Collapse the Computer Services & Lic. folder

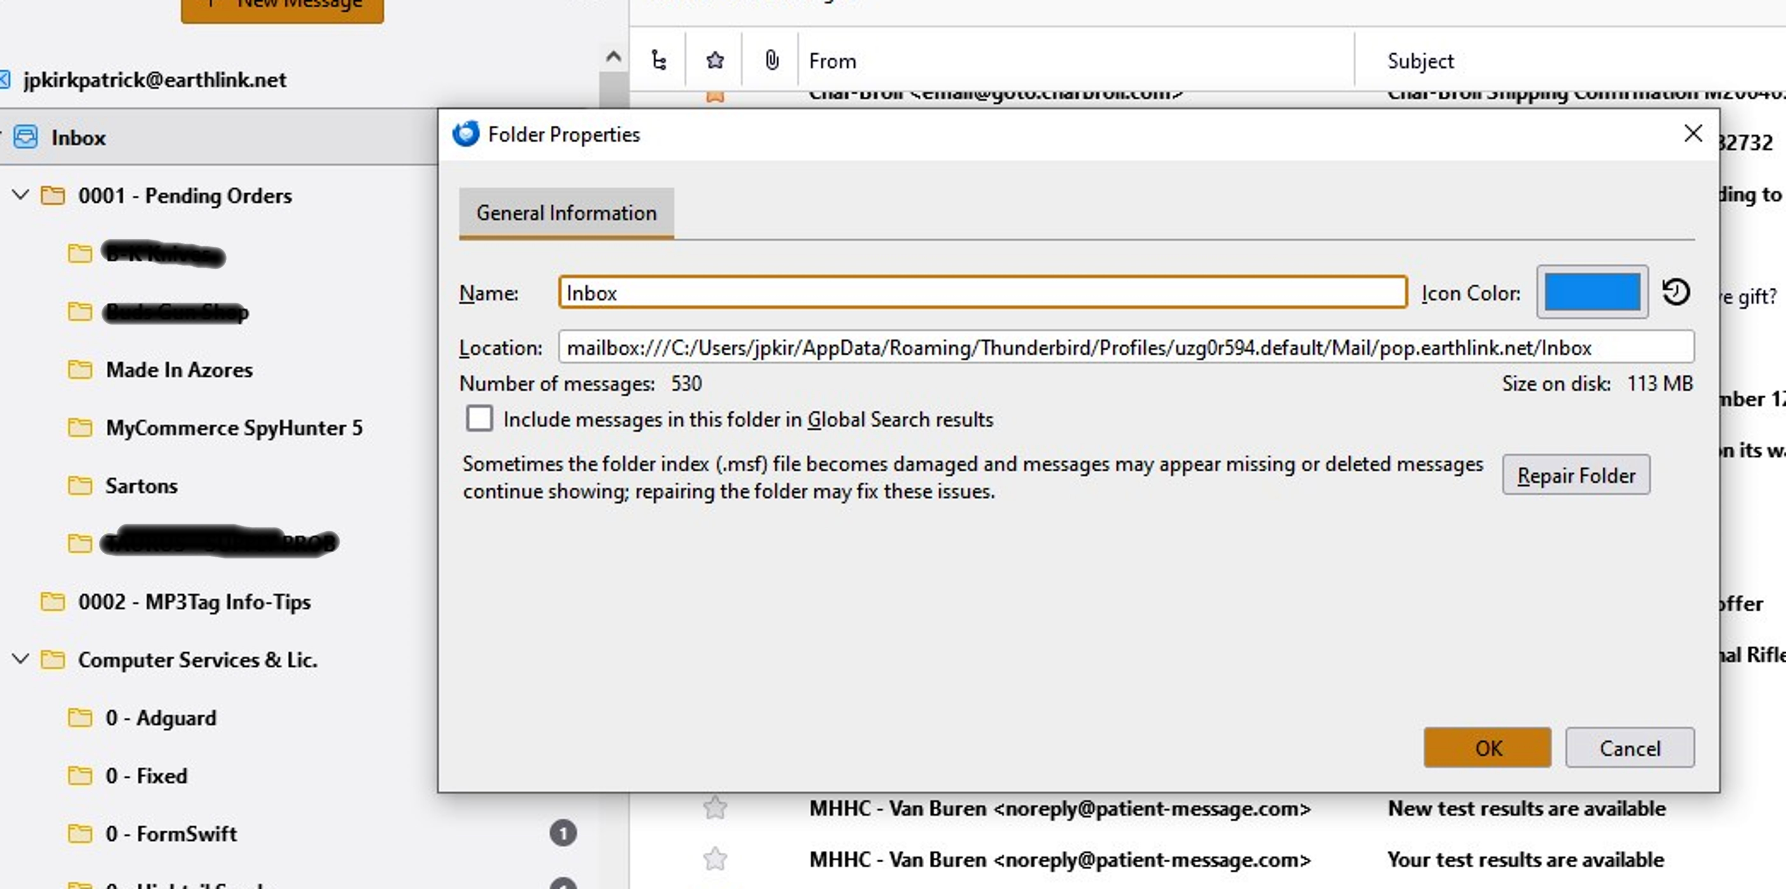(x=21, y=659)
